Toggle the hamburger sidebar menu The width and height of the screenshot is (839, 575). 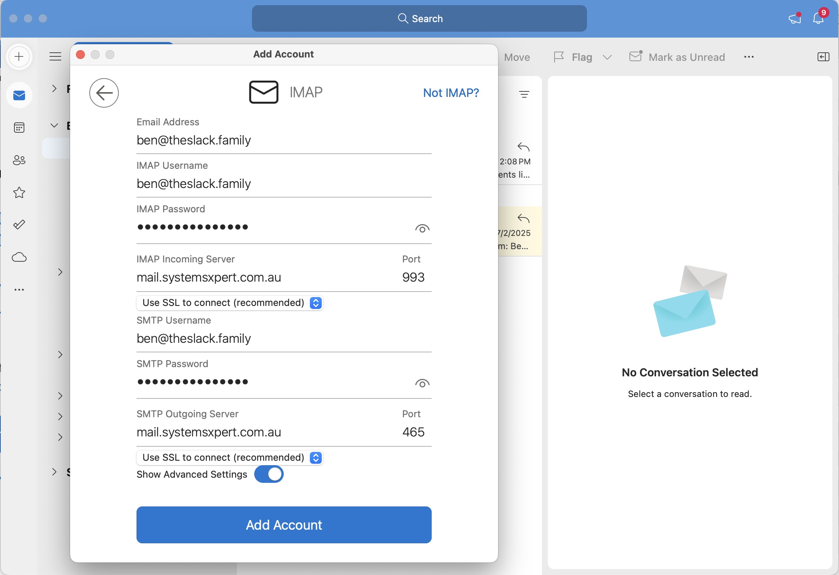(x=55, y=56)
